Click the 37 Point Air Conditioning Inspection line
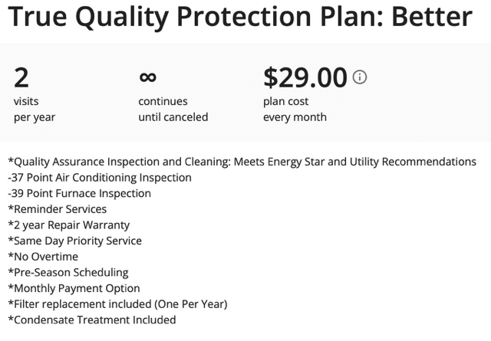Screen dimensions: 491x341 point(100,178)
